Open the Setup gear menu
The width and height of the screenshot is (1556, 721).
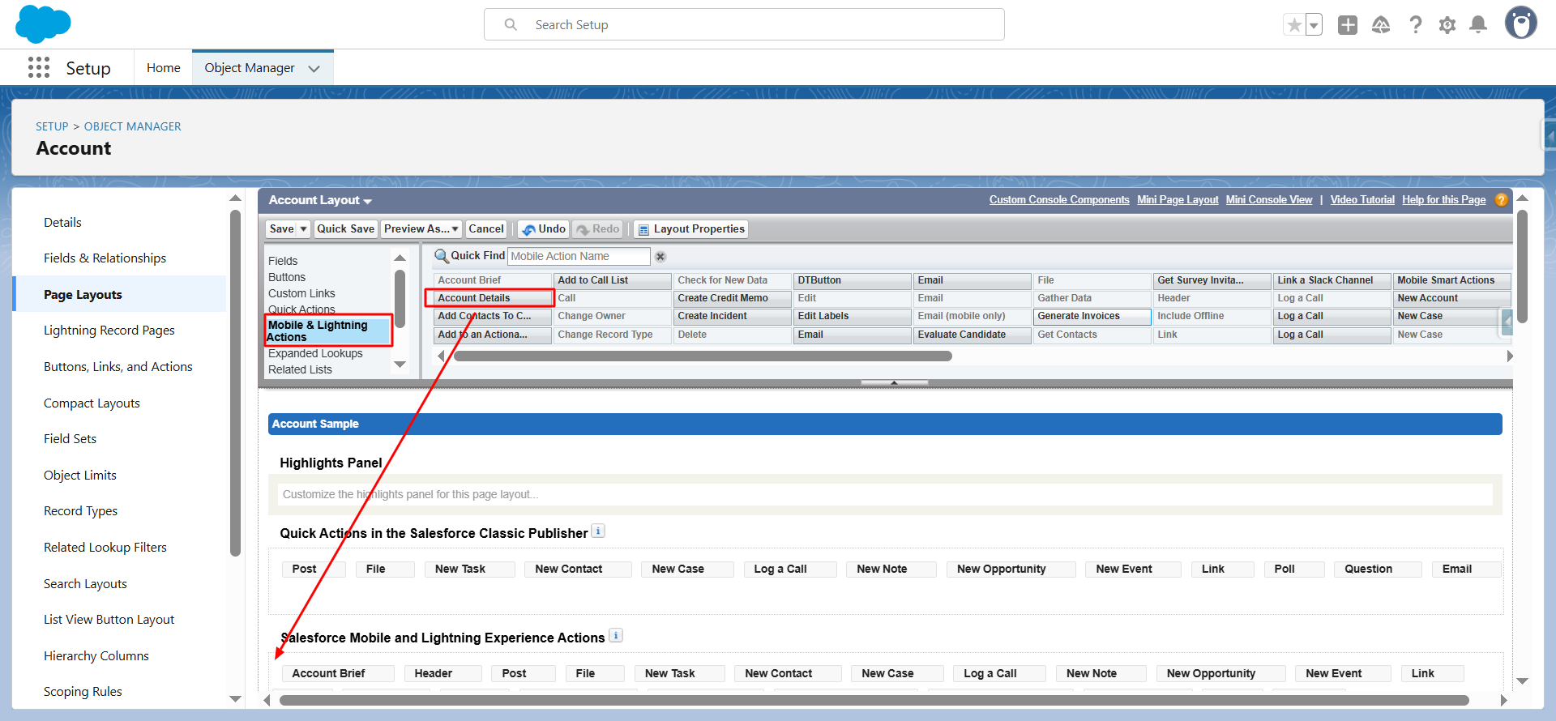1447,25
